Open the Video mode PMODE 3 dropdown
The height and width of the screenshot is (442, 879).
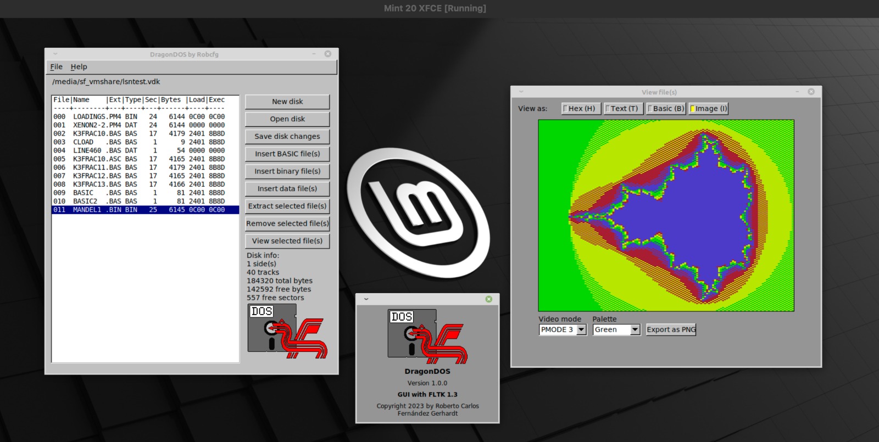563,329
